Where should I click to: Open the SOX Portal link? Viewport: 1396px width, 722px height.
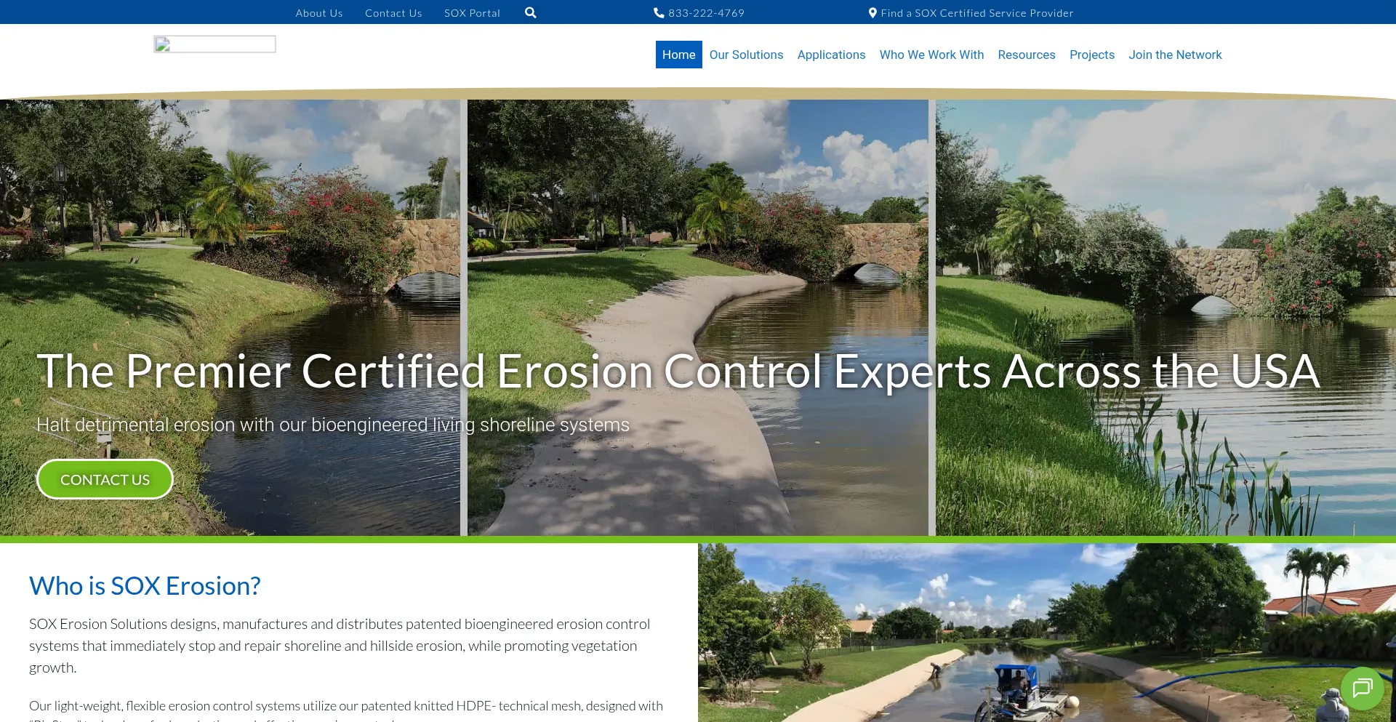tap(472, 13)
